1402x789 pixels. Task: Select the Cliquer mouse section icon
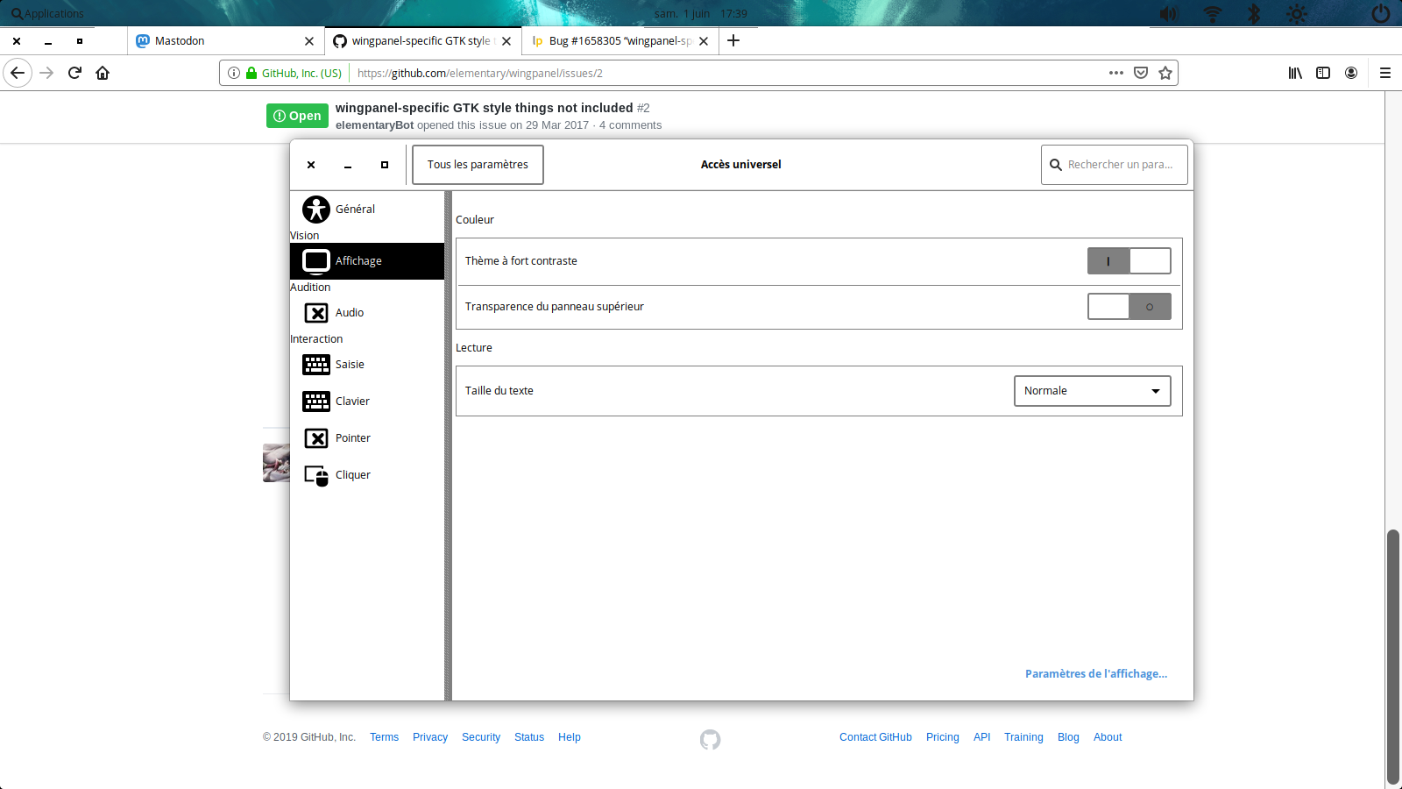[x=316, y=474]
